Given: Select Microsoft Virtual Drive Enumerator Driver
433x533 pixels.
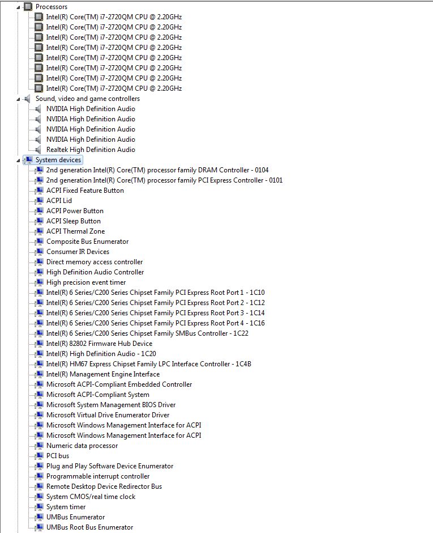Looking at the screenshot, I should 108,415.
